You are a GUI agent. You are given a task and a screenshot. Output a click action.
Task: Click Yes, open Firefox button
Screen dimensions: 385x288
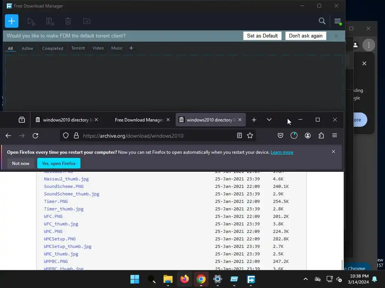click(x=59, y=163)
